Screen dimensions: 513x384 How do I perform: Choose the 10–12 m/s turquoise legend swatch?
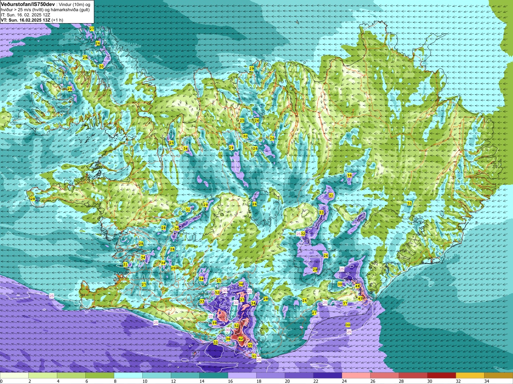coord(157,376)
